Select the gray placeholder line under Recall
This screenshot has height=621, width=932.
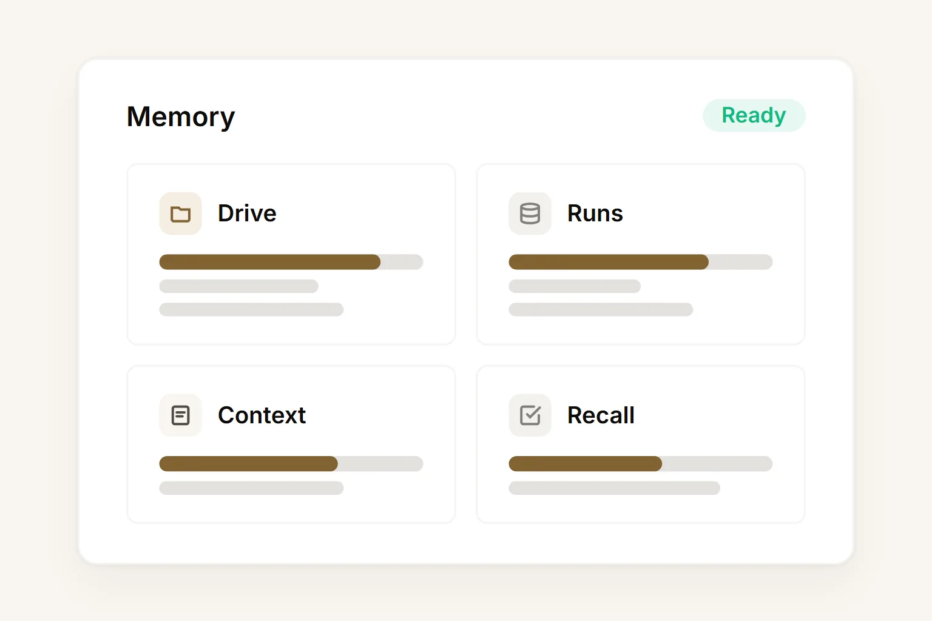click(614, 488)
